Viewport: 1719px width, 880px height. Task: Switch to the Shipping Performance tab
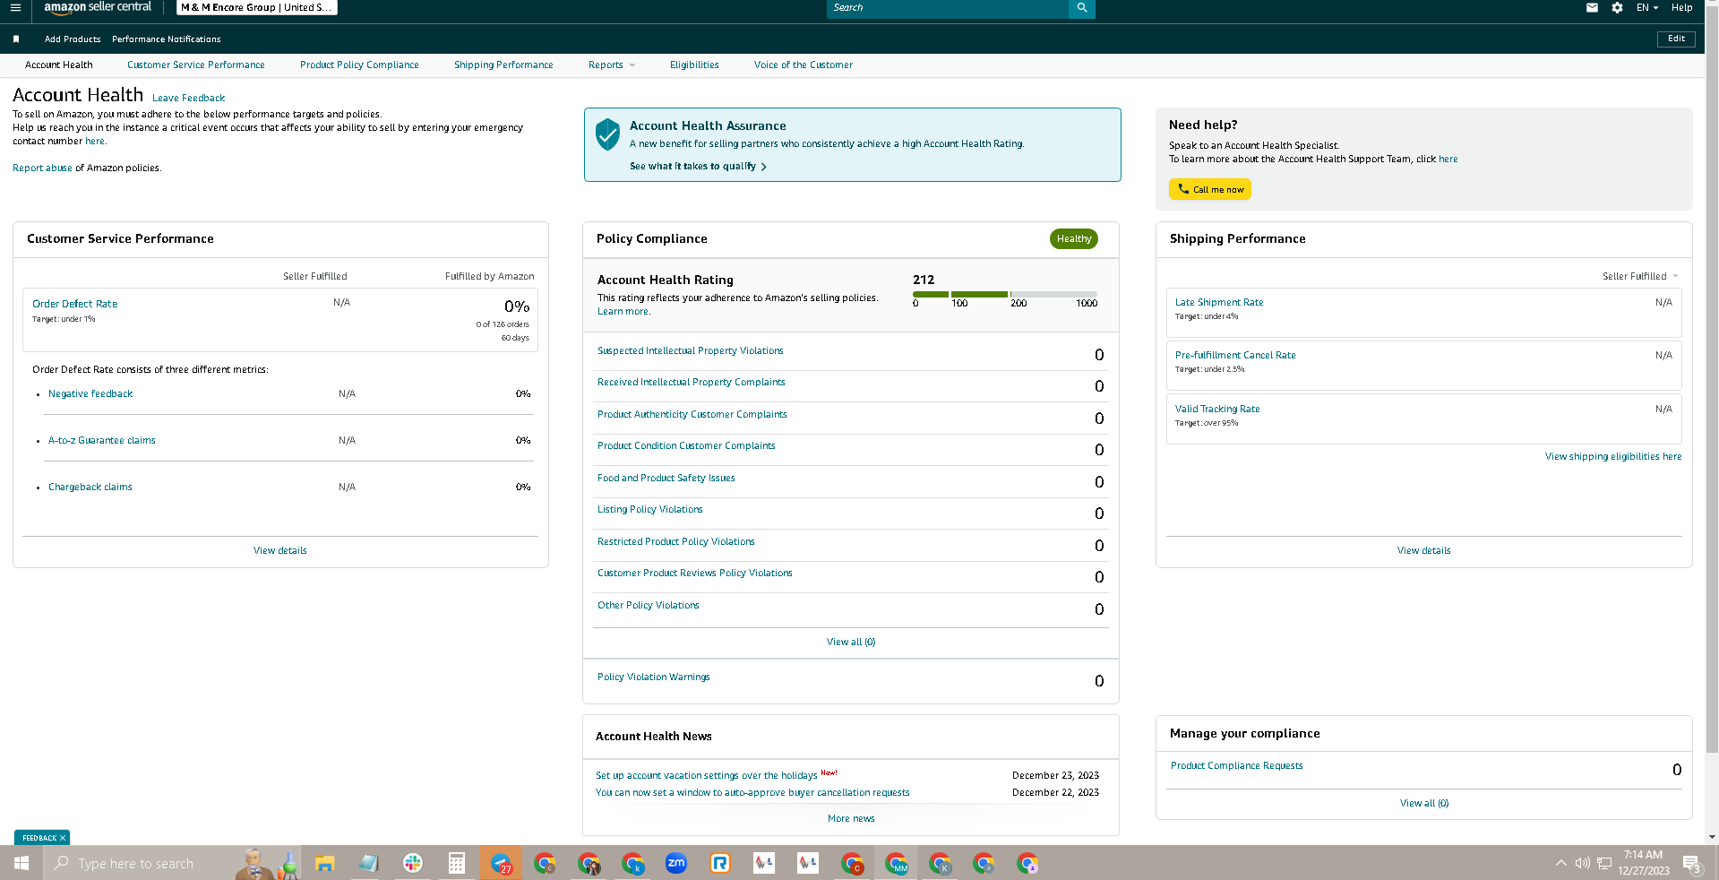(x=503, y=65)
